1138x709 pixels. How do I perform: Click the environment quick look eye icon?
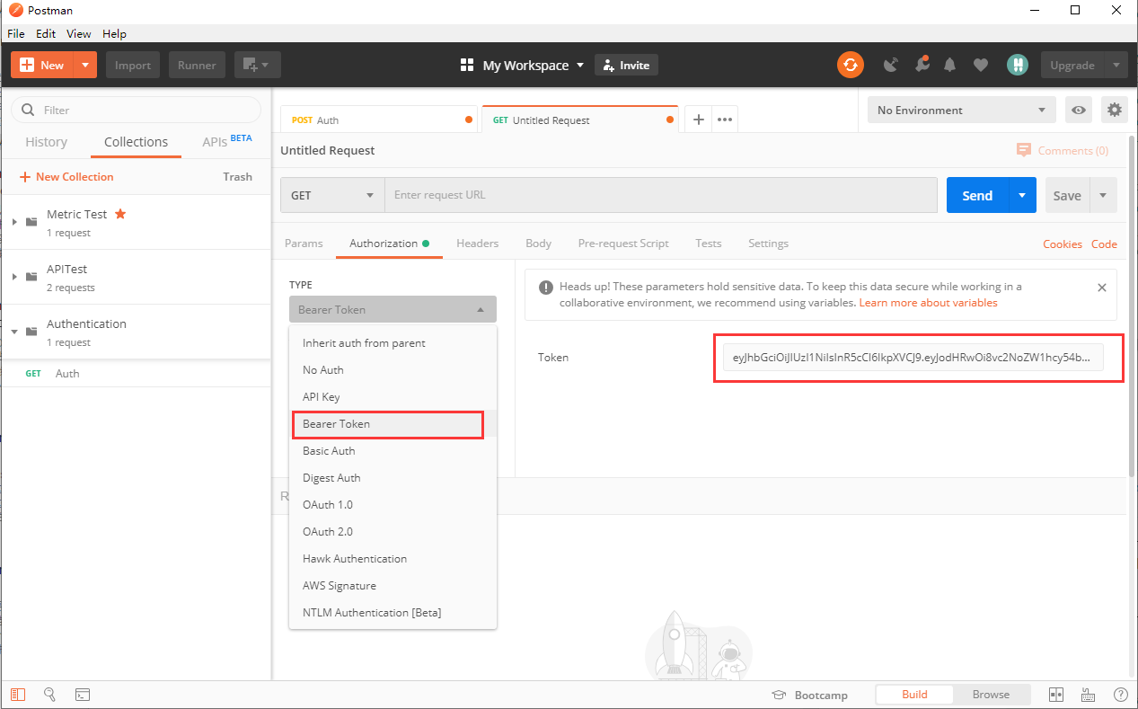(x=1078, y=111)
